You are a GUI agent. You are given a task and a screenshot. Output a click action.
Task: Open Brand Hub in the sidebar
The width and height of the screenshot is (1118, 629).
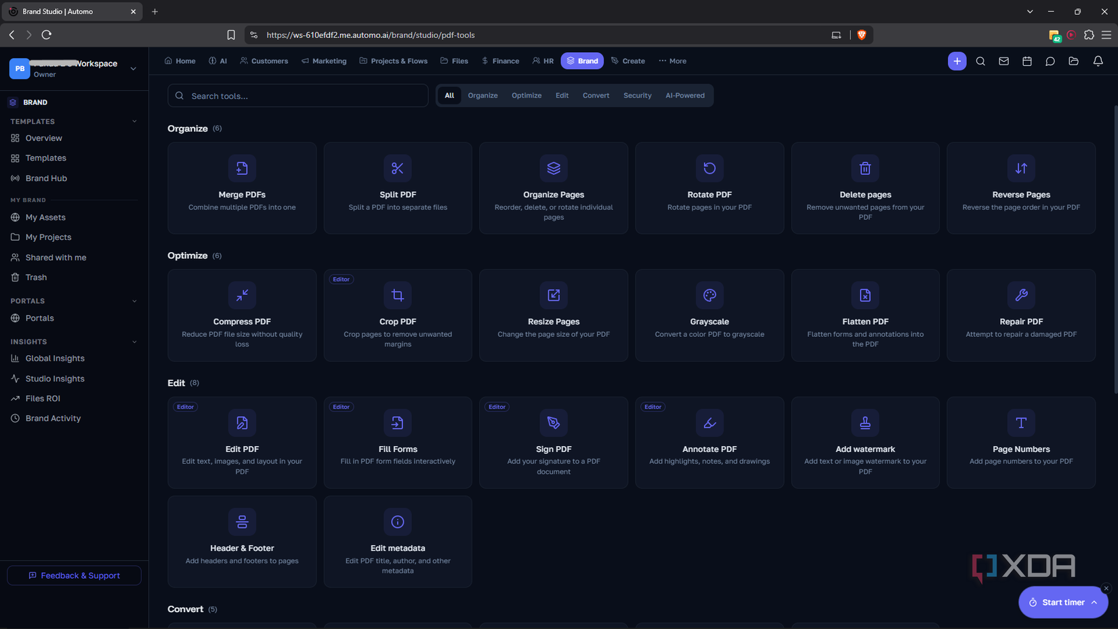[46, 178]
